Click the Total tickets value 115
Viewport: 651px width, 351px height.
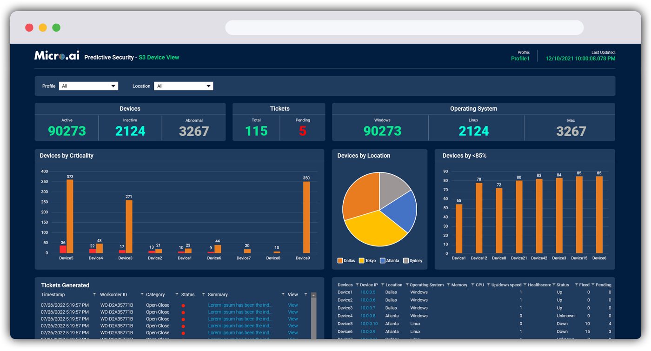[256, 131]
